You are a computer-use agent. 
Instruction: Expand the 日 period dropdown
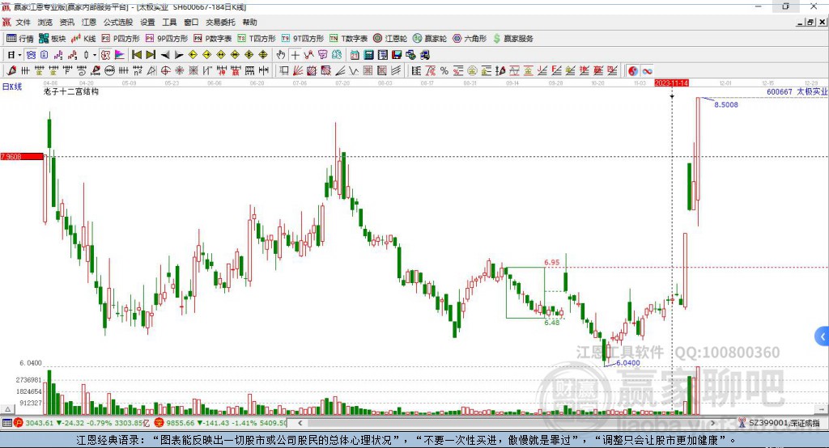point(19,55)
